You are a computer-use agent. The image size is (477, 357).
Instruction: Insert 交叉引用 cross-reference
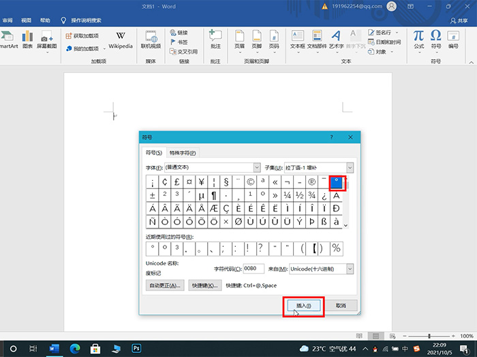(x=184, y=52)
